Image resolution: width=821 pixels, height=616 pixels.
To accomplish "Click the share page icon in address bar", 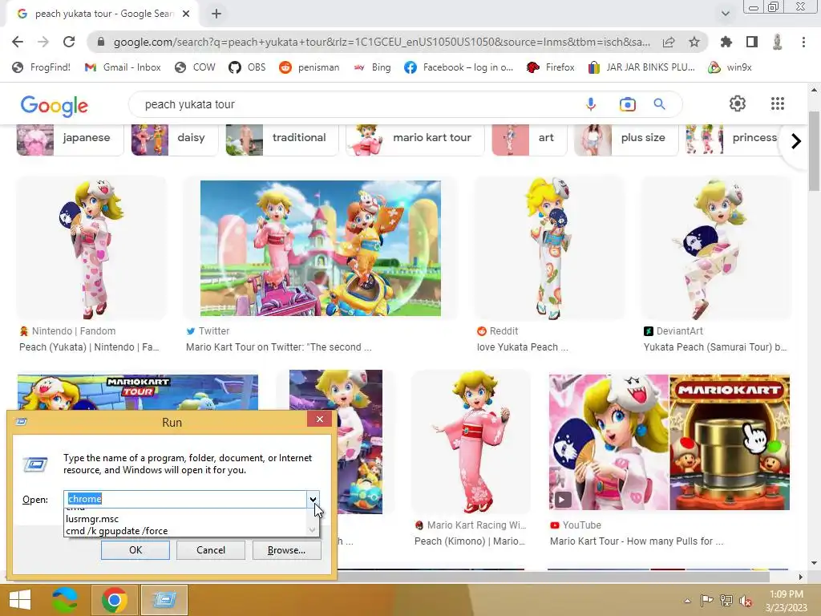I will [x=669, y=42].
